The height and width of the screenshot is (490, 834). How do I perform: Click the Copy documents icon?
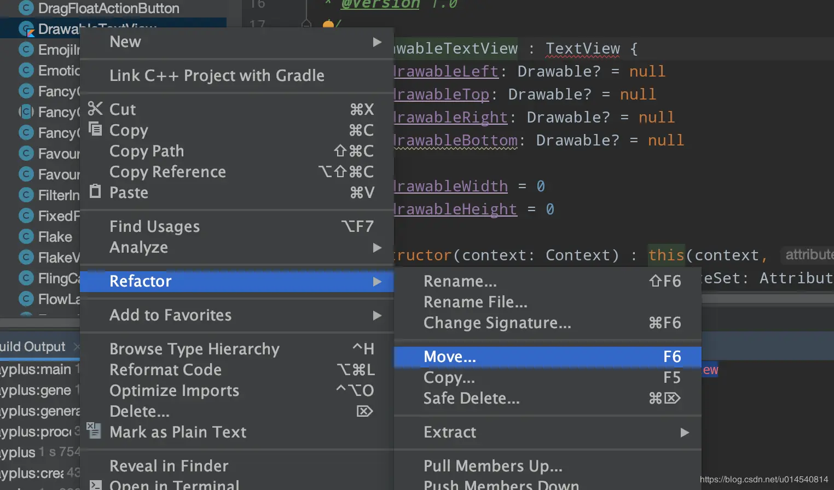pos(95,129)
